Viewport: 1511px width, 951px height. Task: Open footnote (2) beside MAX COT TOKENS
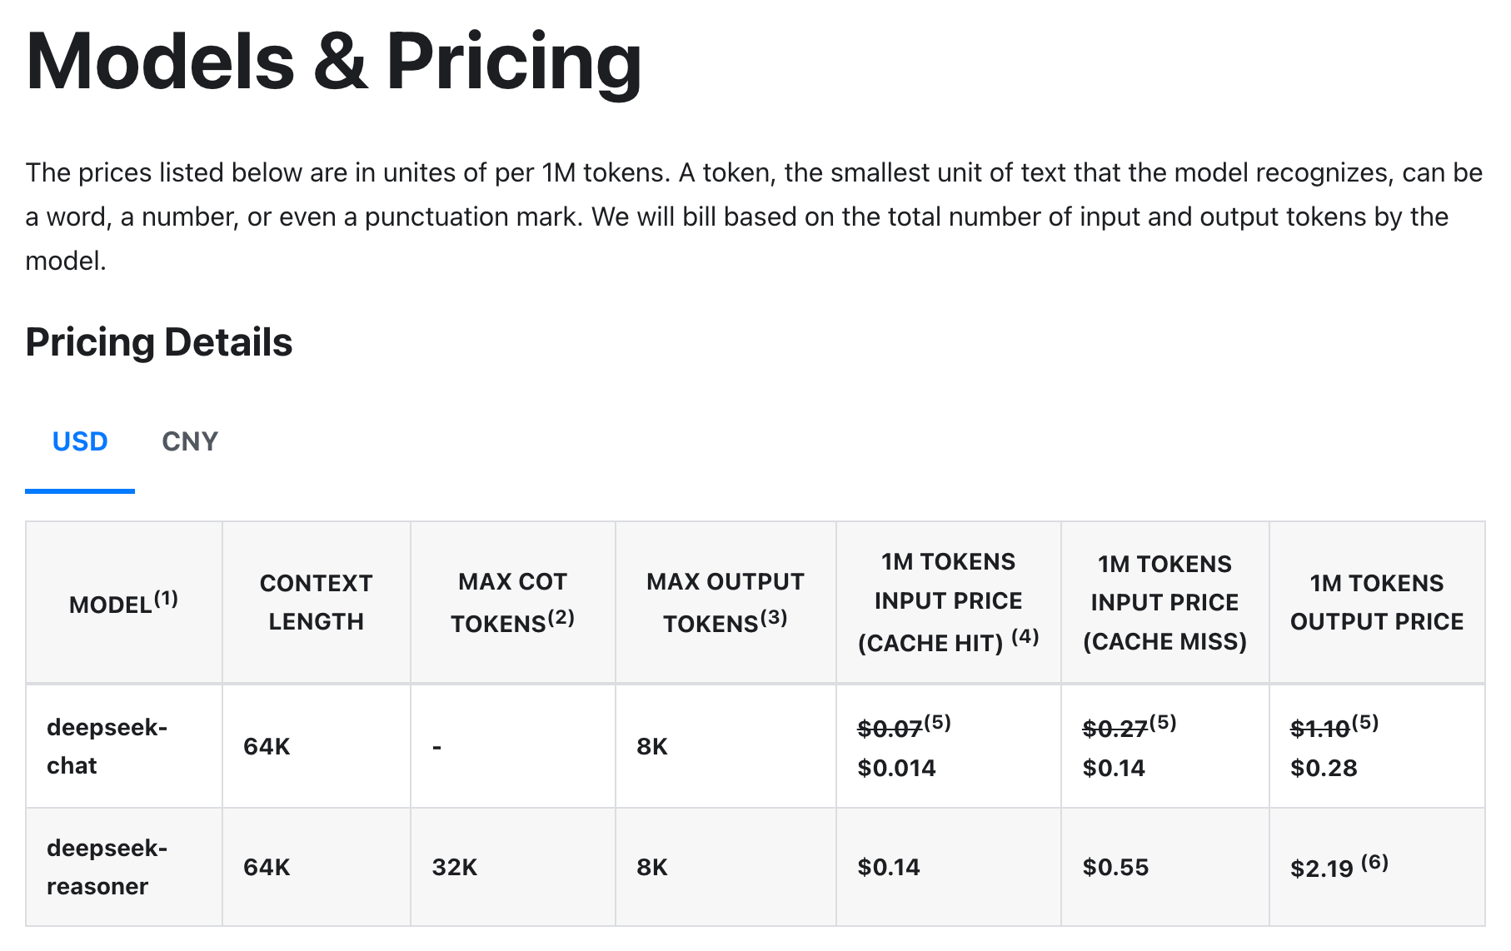coord(561,617)
